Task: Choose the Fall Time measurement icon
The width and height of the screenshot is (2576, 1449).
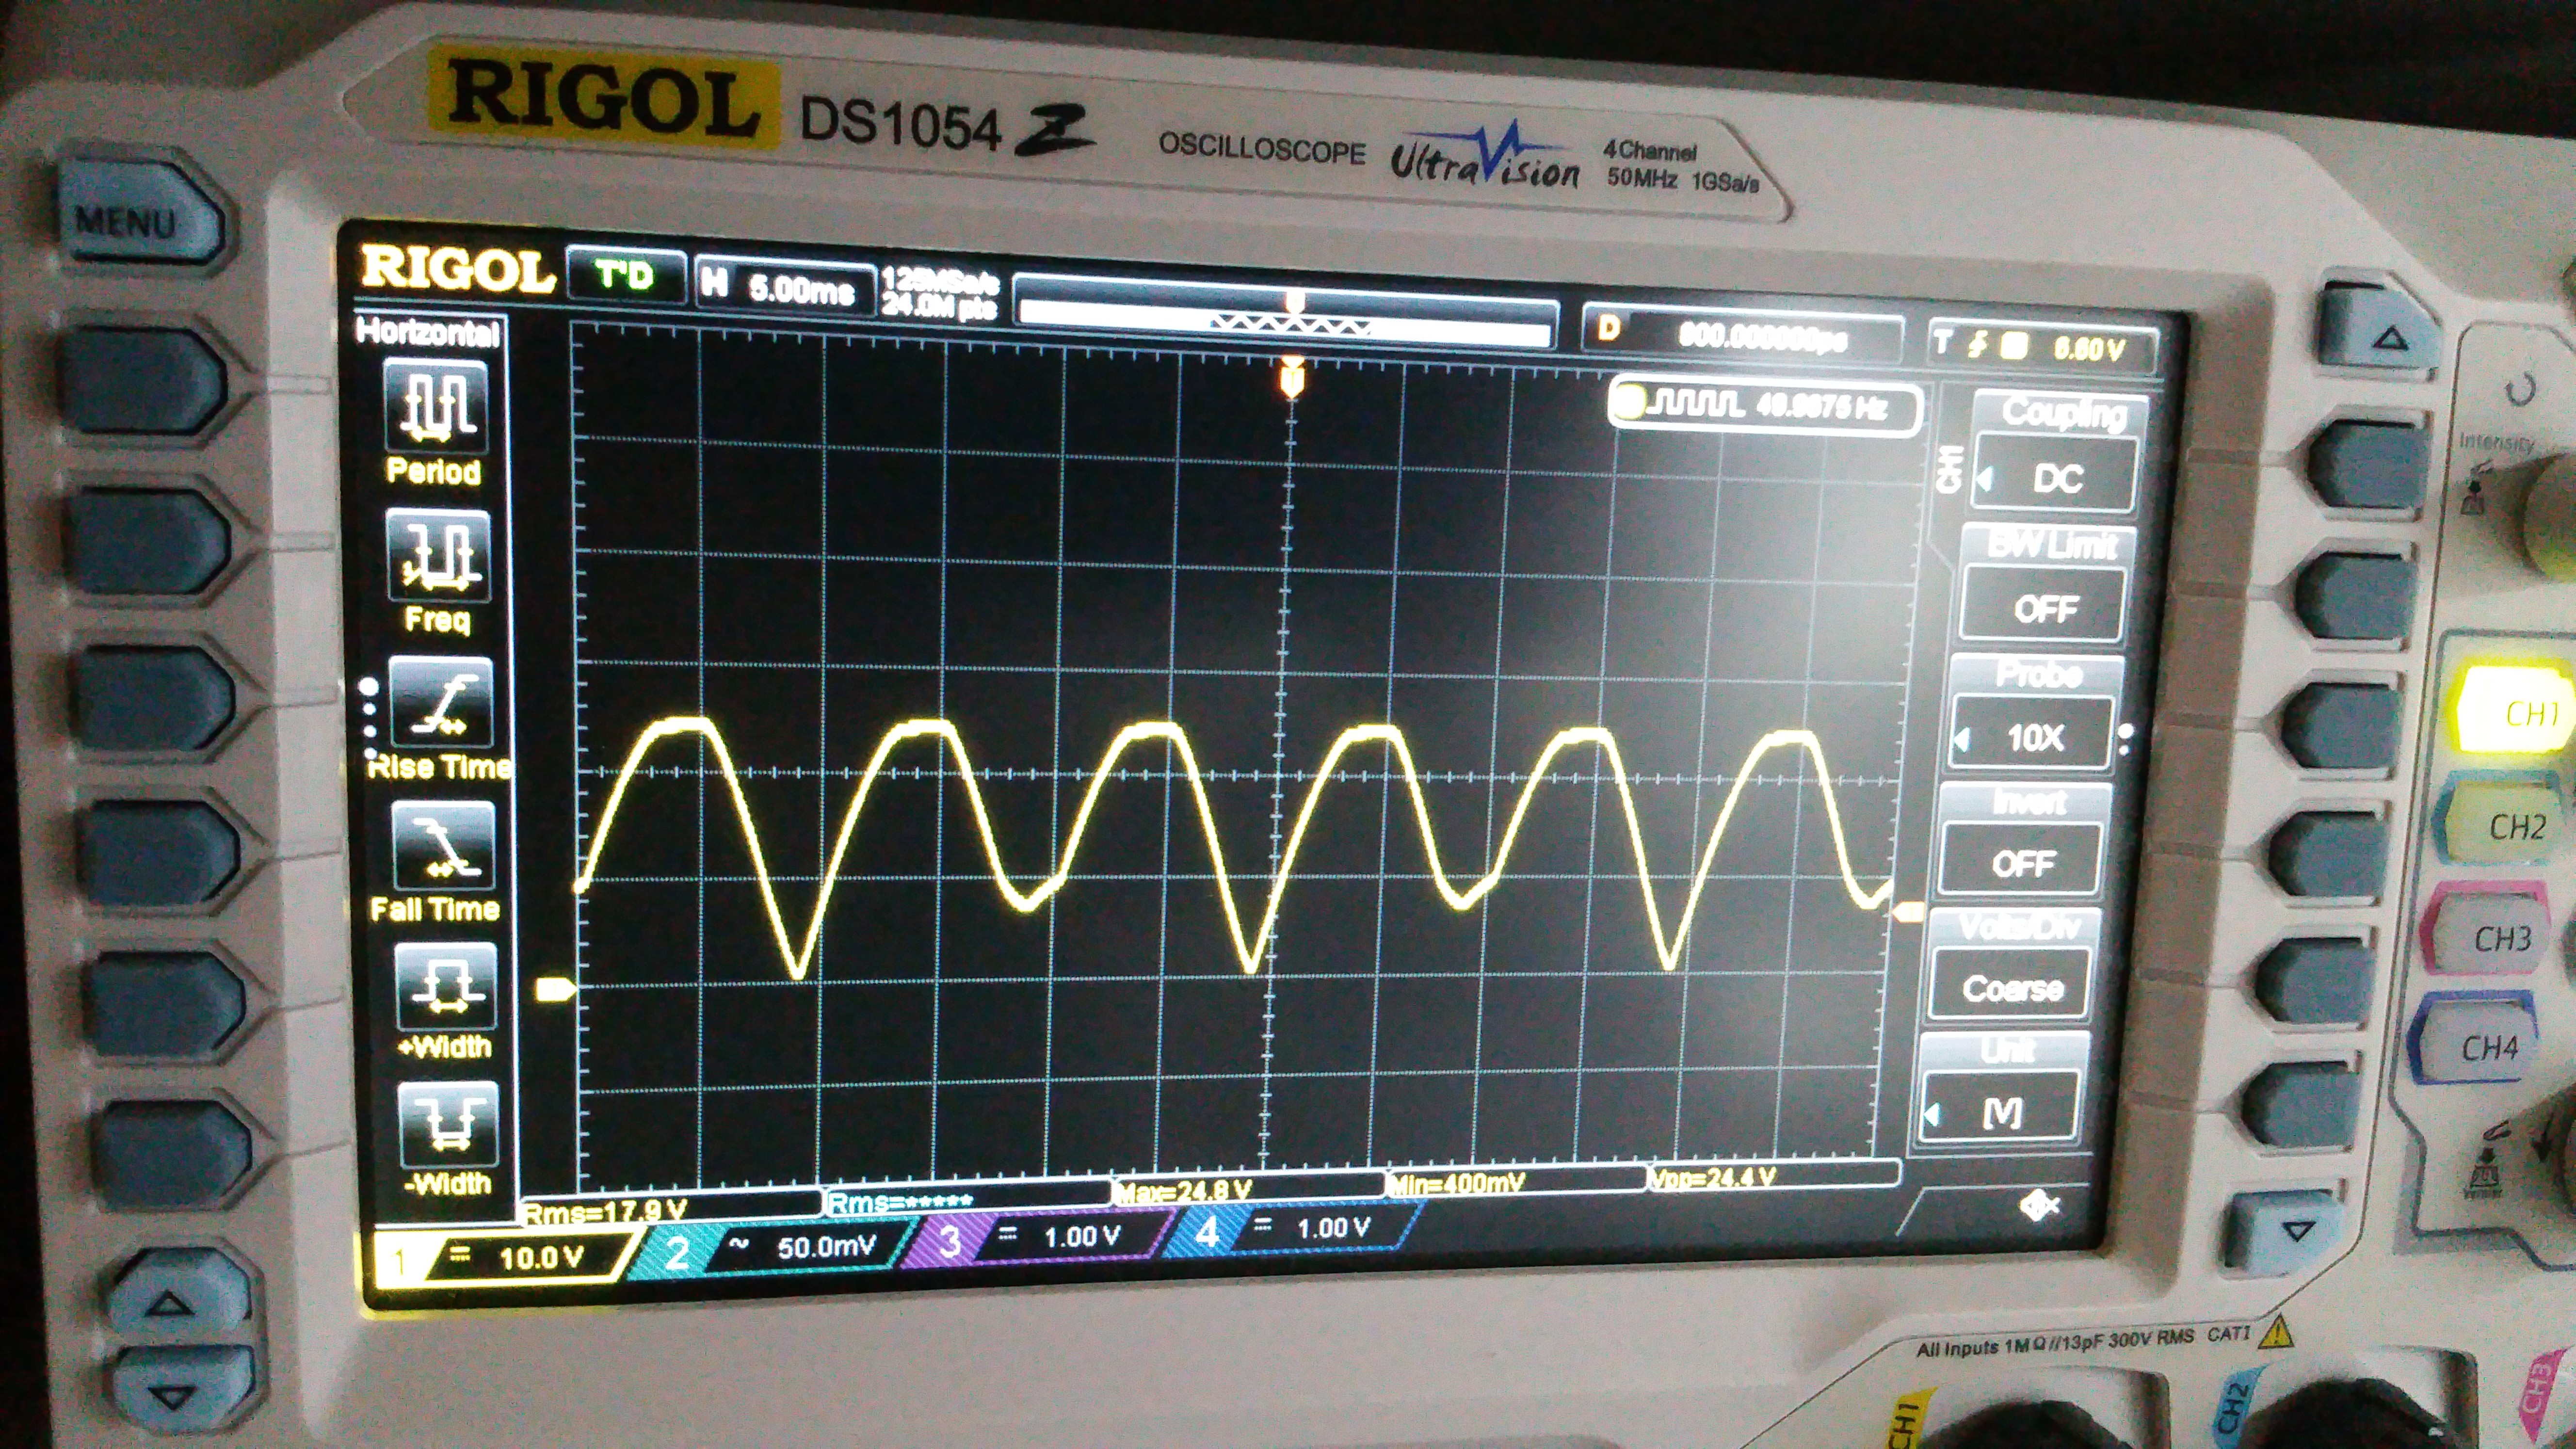Action: tap(444, 846)
